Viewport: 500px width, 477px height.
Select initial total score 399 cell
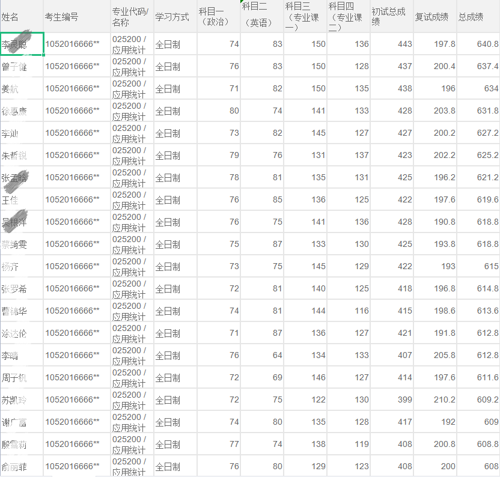(392, 400)
